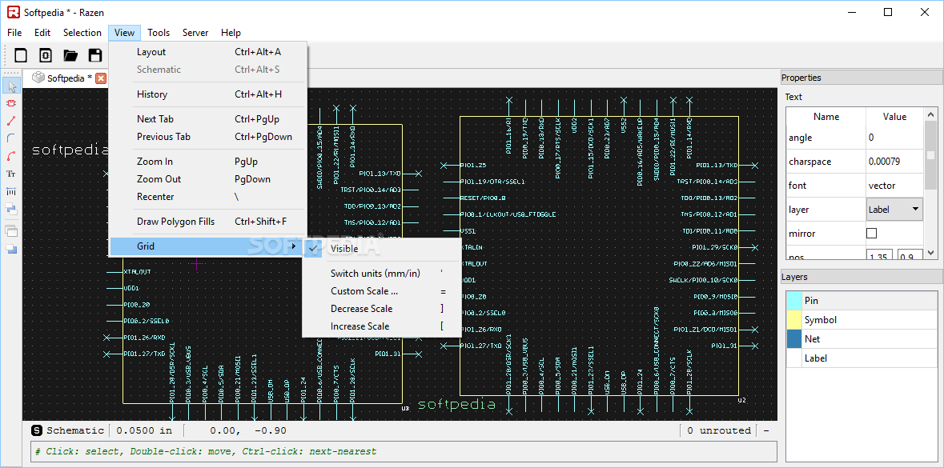Image resolution: width=944 pixels, height=468 pixels.
Task: Toggle Draw Polygon Fills menu entry
Action: 207,222
